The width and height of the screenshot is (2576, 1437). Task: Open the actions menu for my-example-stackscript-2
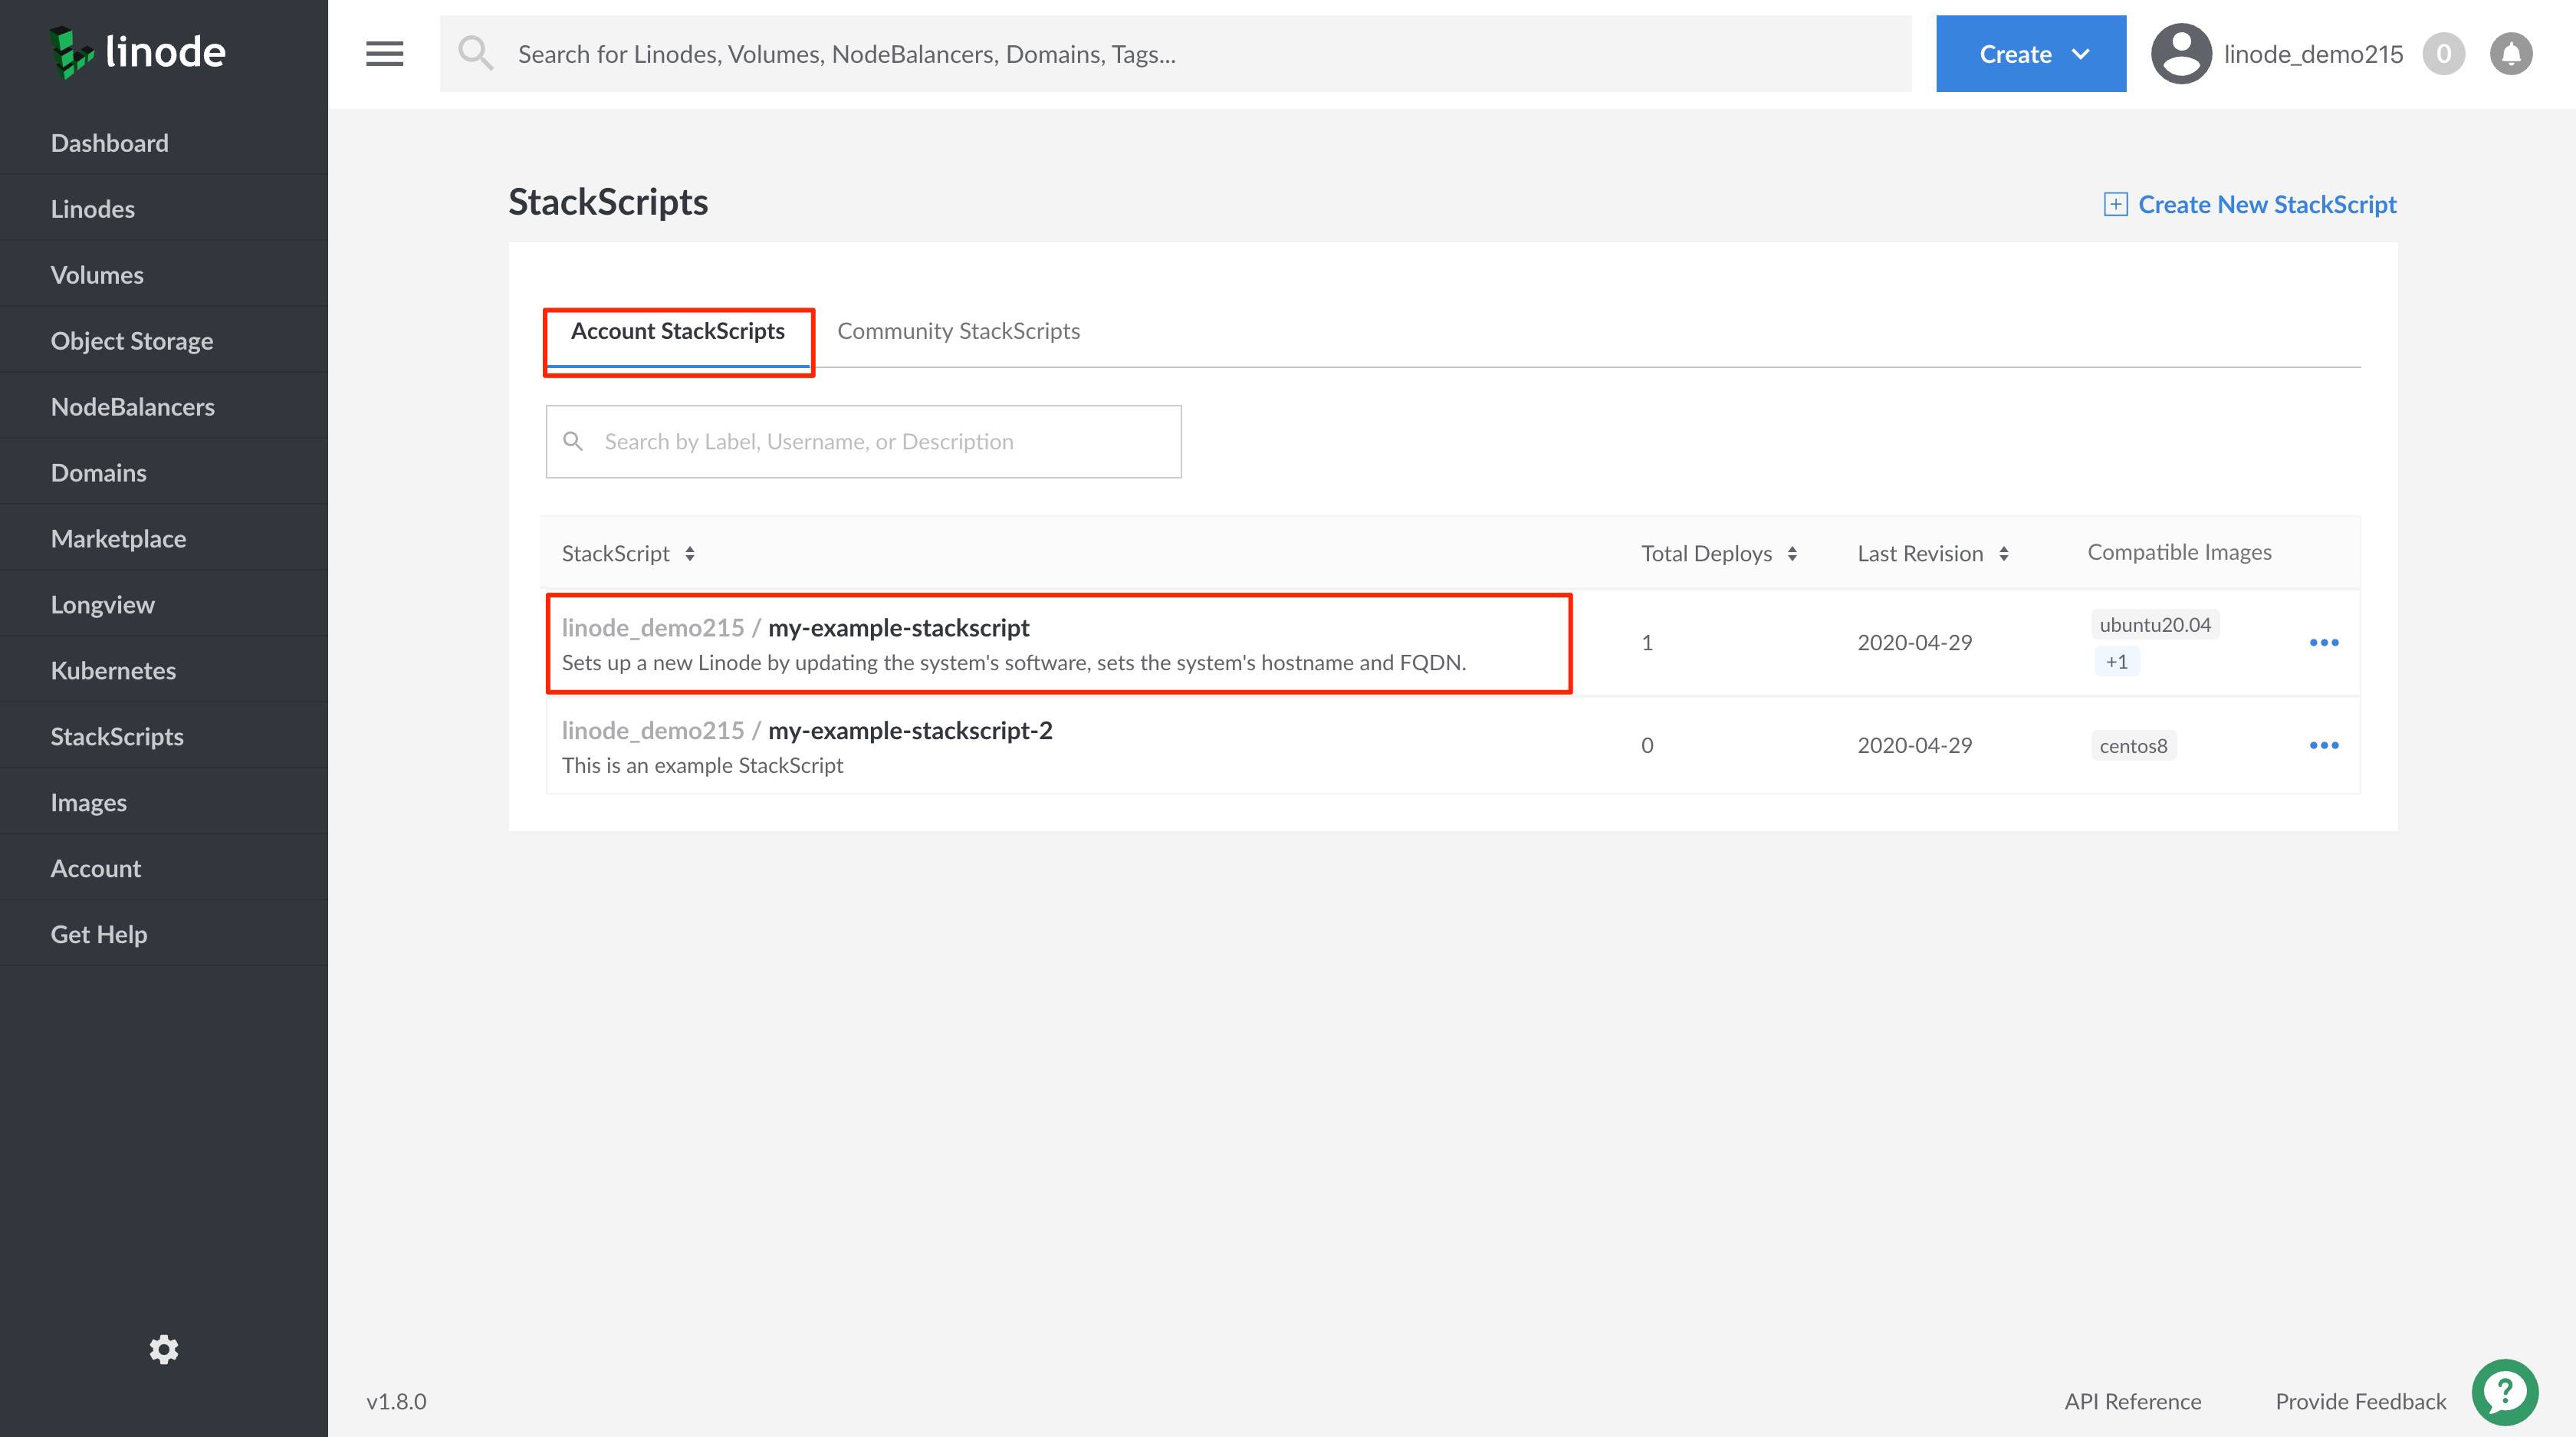coord(2325,745)
